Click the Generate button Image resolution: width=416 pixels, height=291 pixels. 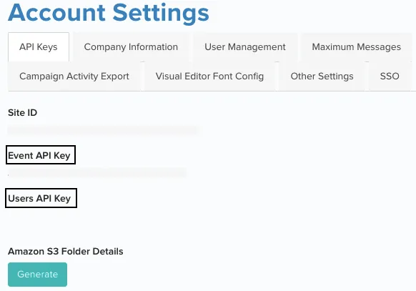tap(37, 275)
